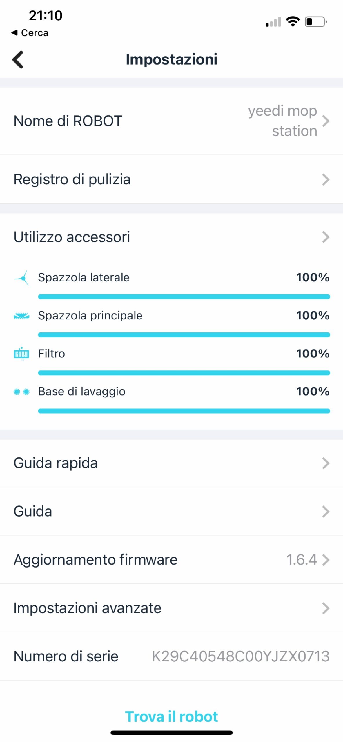
Task: Tap the cellular signal icon
Action: pyautogui.click(x=273, y=22)
